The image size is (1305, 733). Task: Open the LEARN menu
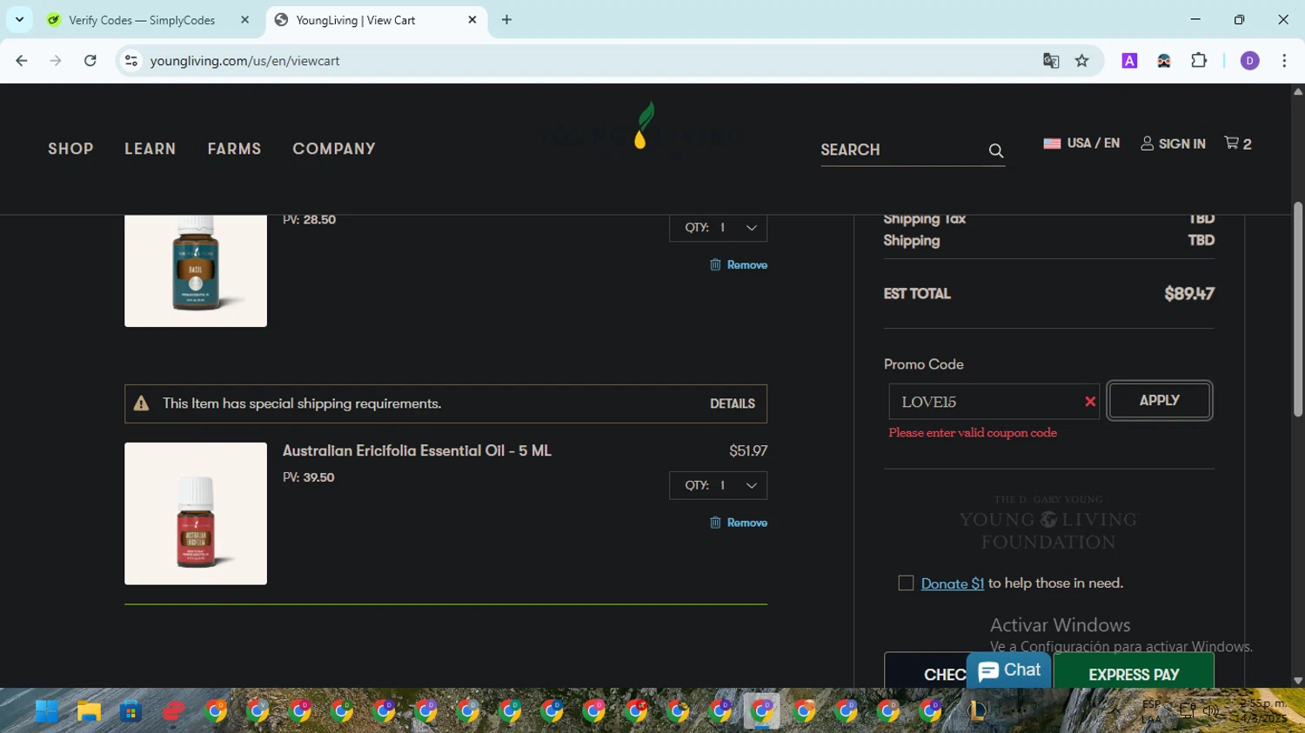[151, 149]
